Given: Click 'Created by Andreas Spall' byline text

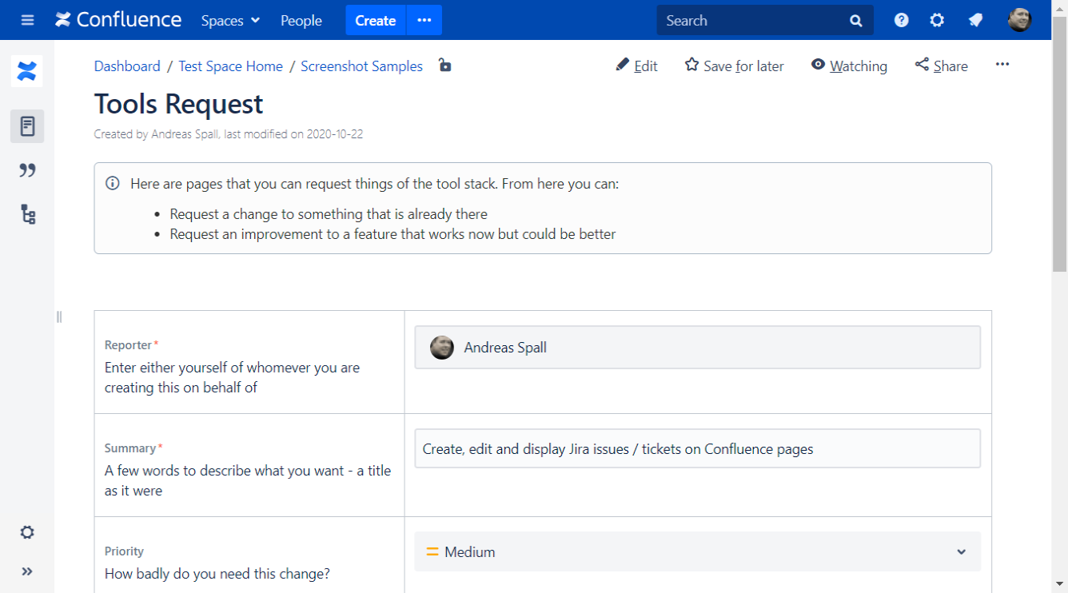Looking at the screenshot, I should tap(157, 134).
